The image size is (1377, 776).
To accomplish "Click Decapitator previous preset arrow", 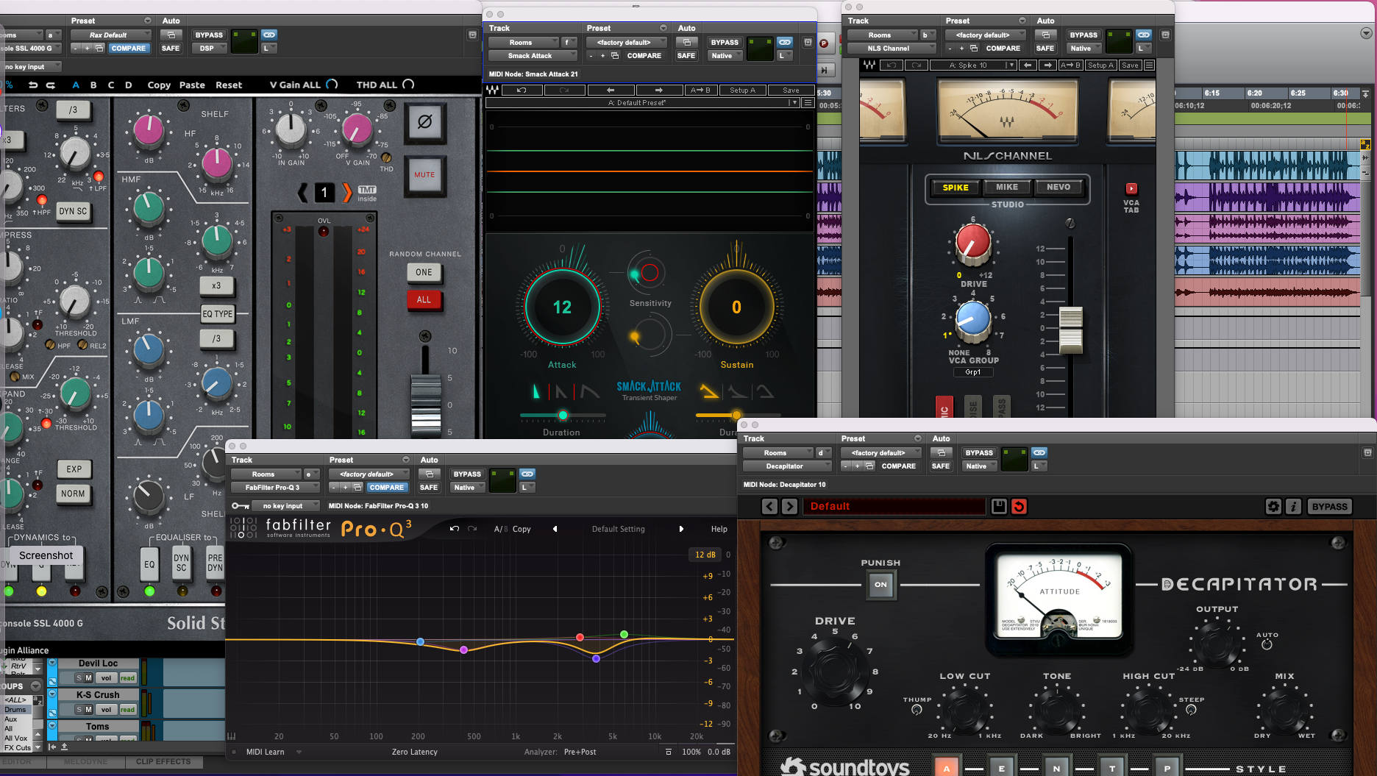I will 769,506.
